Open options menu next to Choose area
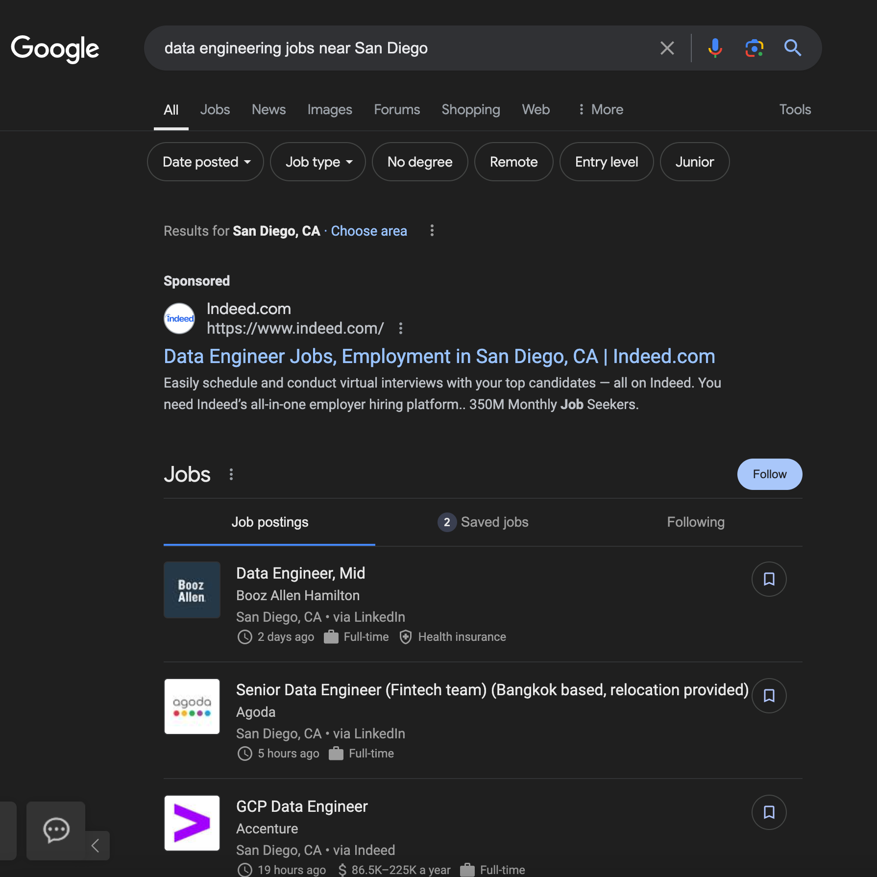The width and height of the screenshot is (877, 877). [x=432, y=231]
